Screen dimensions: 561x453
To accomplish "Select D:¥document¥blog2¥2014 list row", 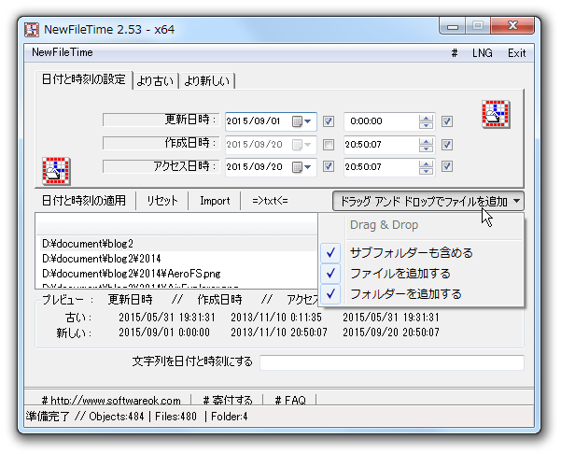I will [176, 259].
